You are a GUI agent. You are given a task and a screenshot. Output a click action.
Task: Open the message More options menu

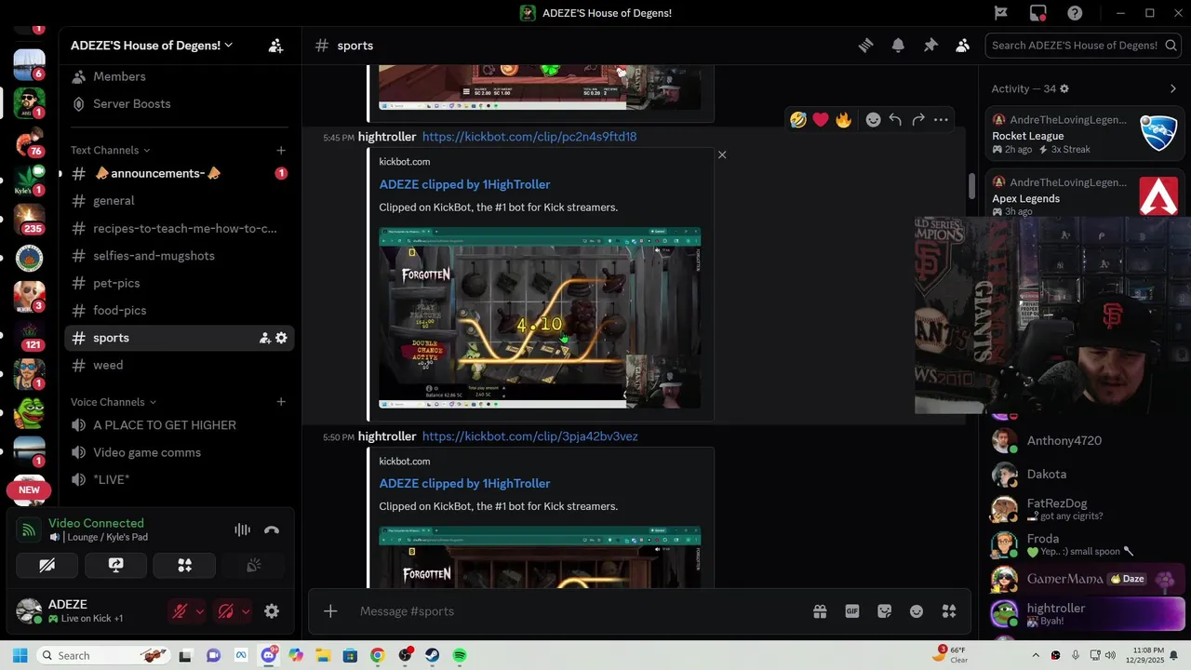(x=941, y=119)
